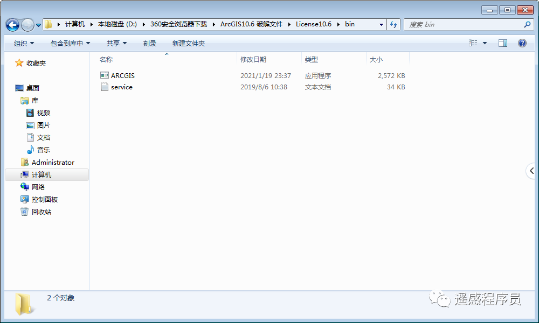Open the recent pages dropdown beside Forward
The width and height of the screenshot is (539, 323).
(38, 25)
